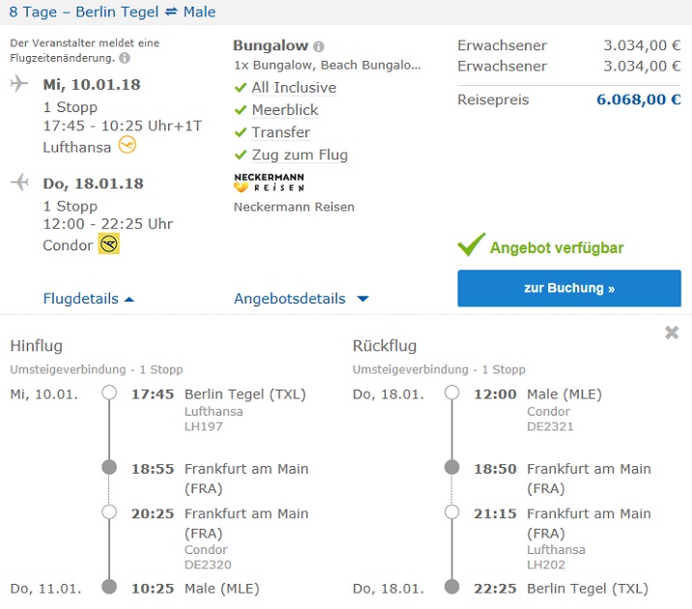Collapse the Flugdetails section

point(89,299)
